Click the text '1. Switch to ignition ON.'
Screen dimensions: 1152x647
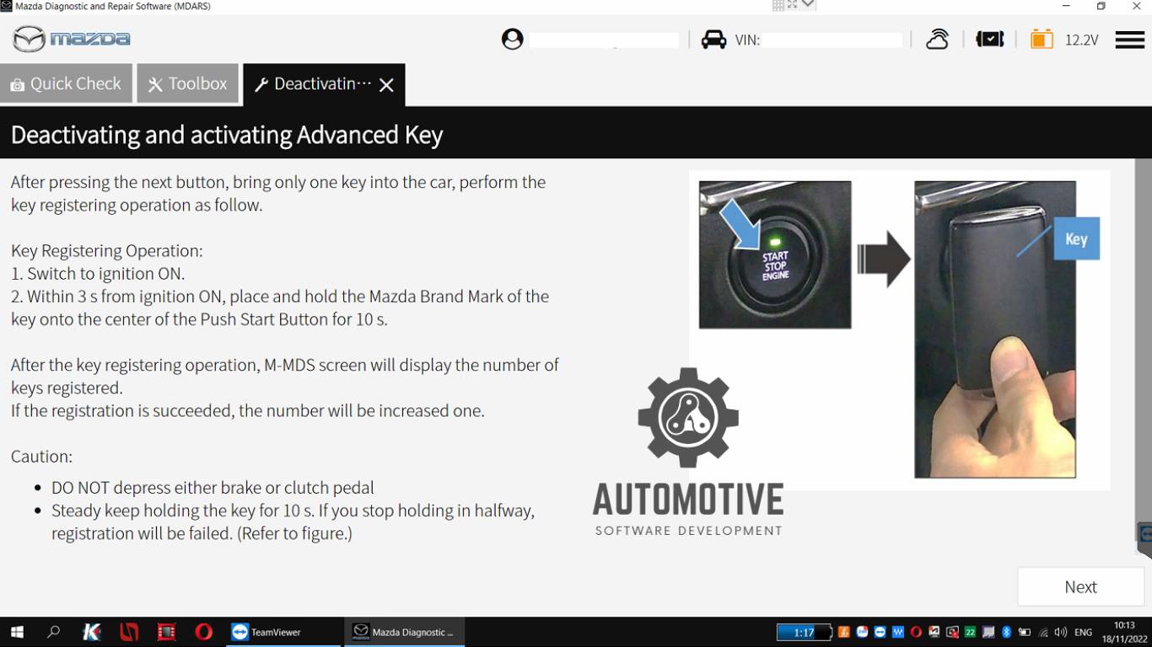pos(98,274)
